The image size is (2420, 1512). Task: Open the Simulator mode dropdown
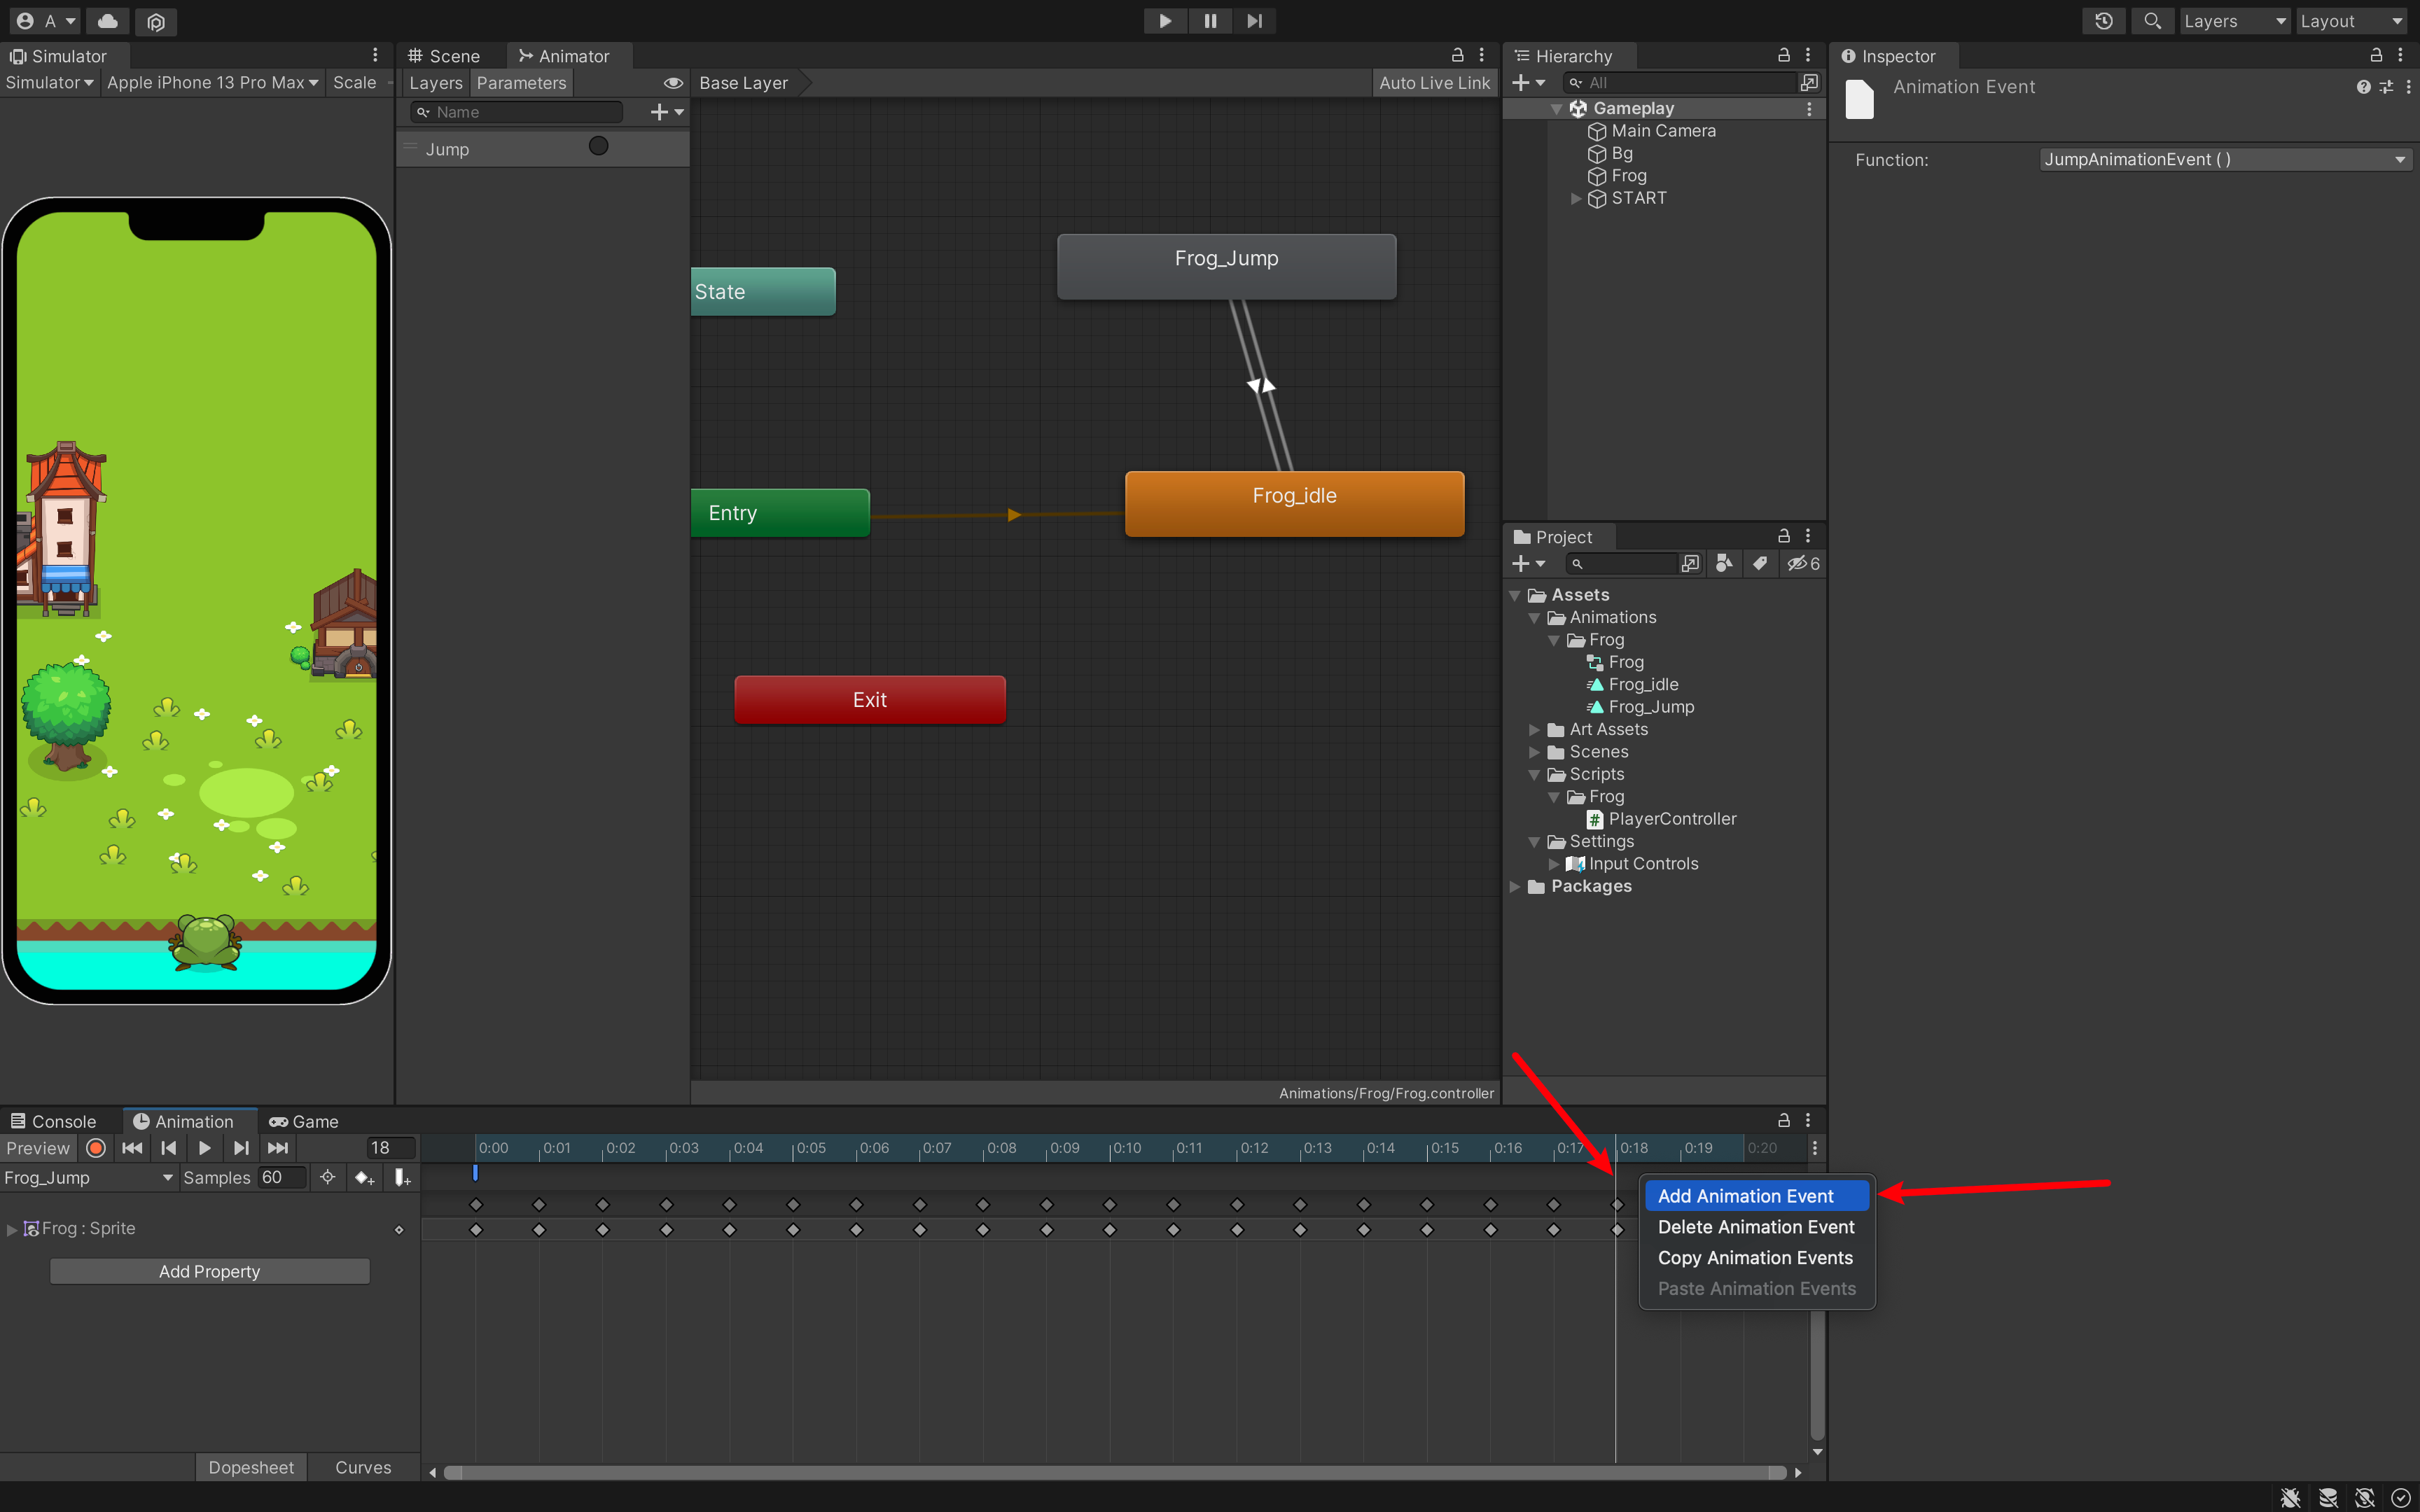pos(49,83)
